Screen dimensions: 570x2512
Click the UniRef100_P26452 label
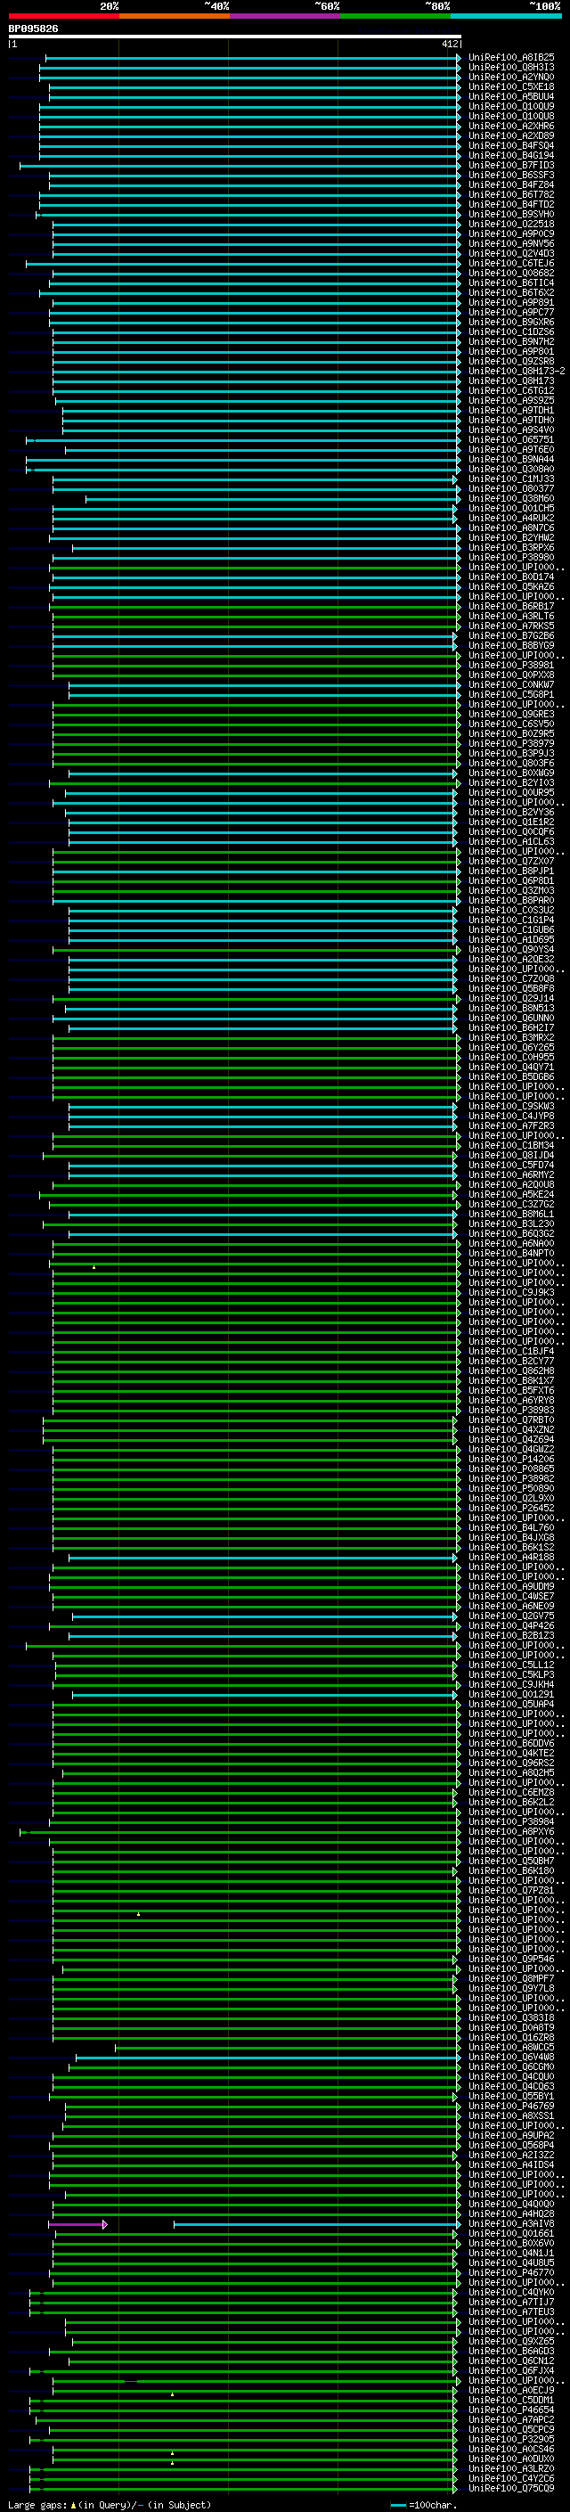[511, 1509]
